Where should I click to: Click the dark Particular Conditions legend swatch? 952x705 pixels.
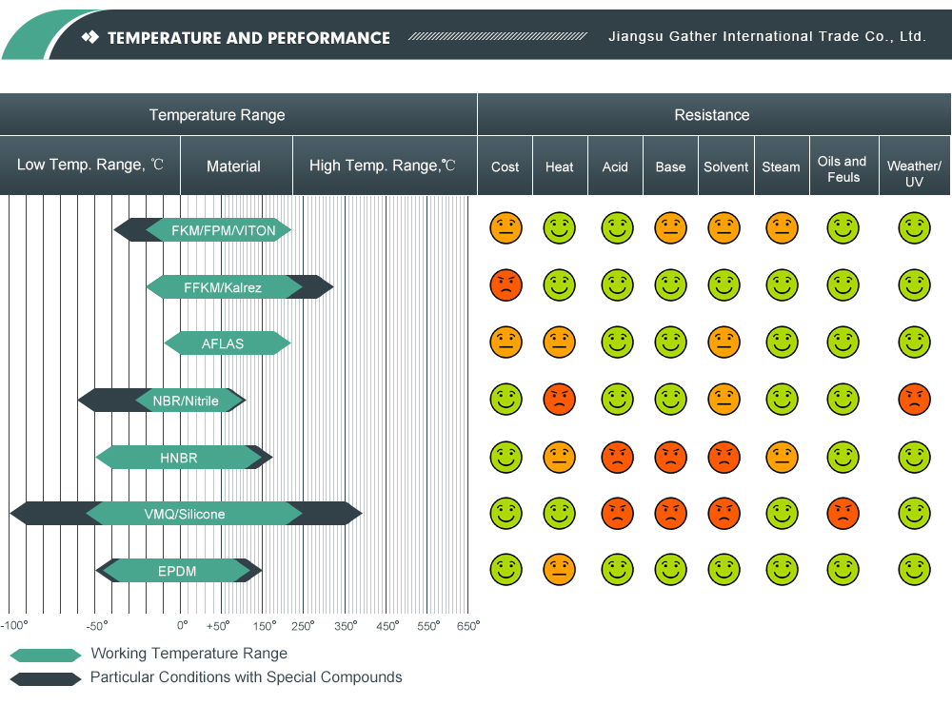(45, 679)
